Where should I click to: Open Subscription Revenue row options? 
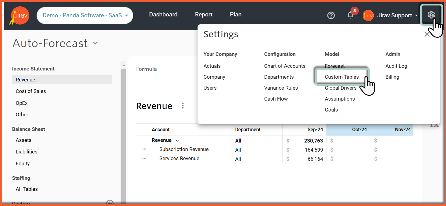point(145,149)
